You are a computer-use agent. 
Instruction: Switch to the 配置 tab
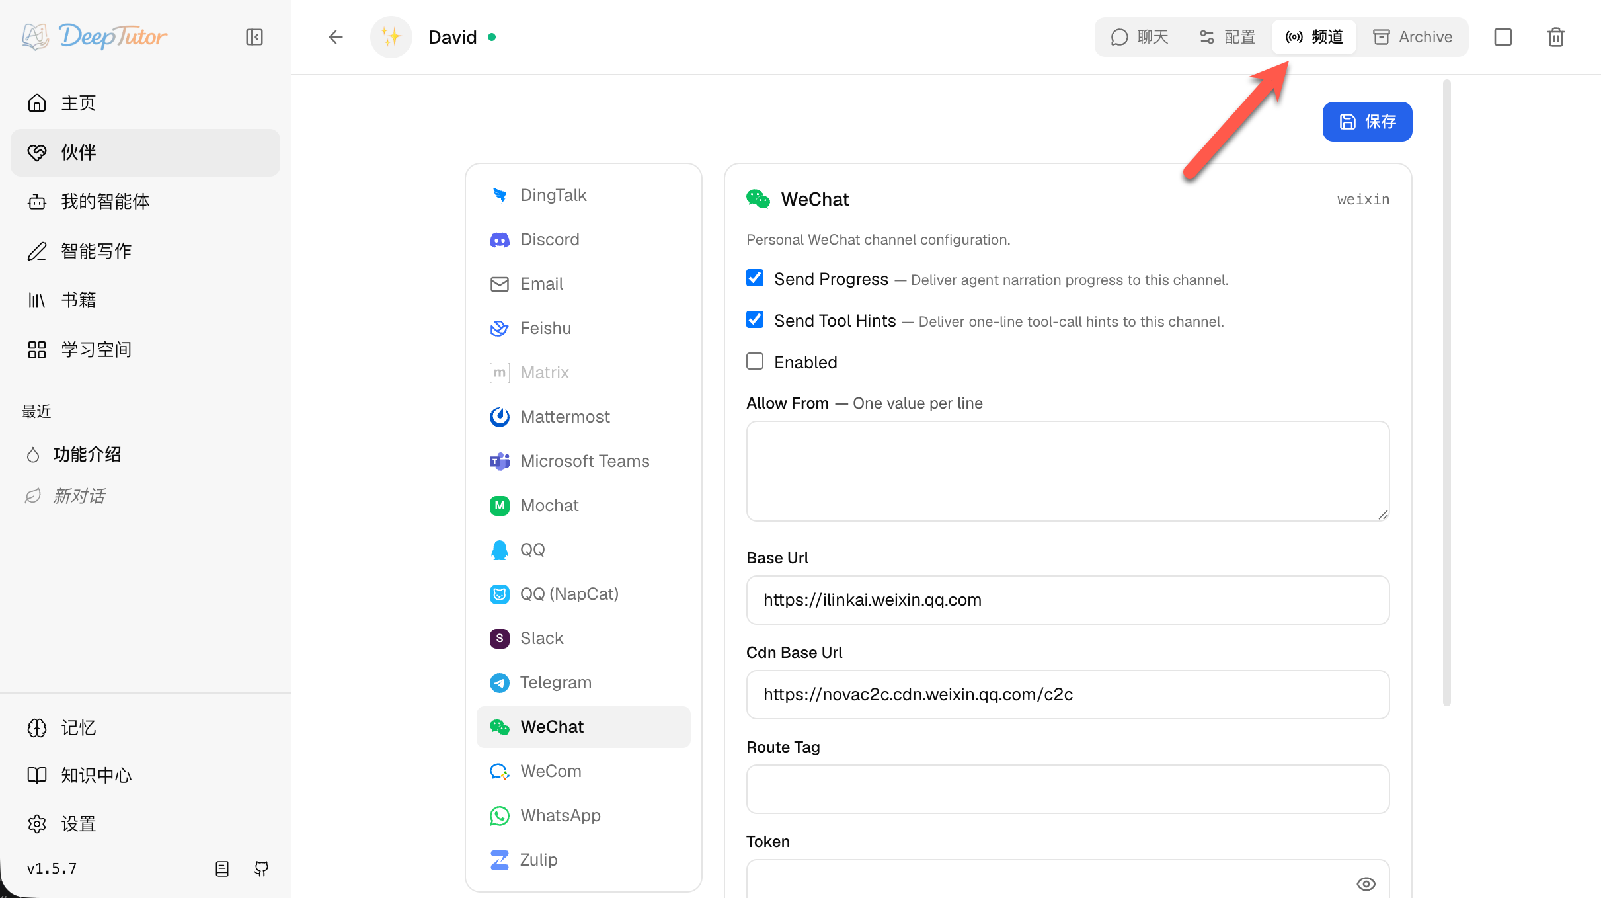[x=1227, y=37]
